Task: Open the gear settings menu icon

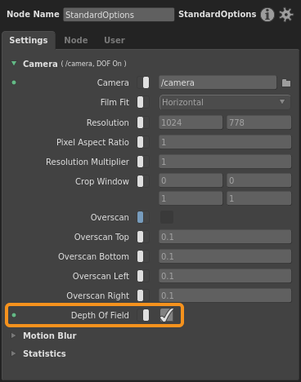Action: (286, 15)
